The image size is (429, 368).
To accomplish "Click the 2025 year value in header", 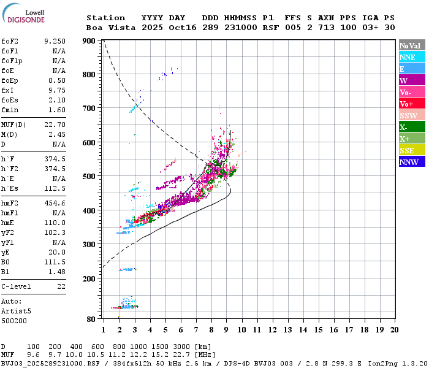I will [x=152, y=28].
